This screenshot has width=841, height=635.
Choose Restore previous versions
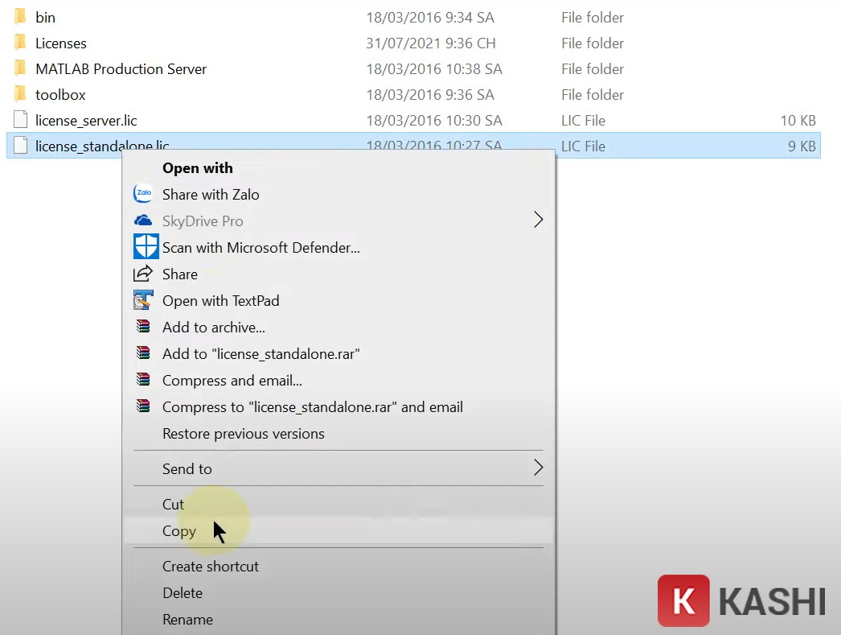(x=243, y=433)
